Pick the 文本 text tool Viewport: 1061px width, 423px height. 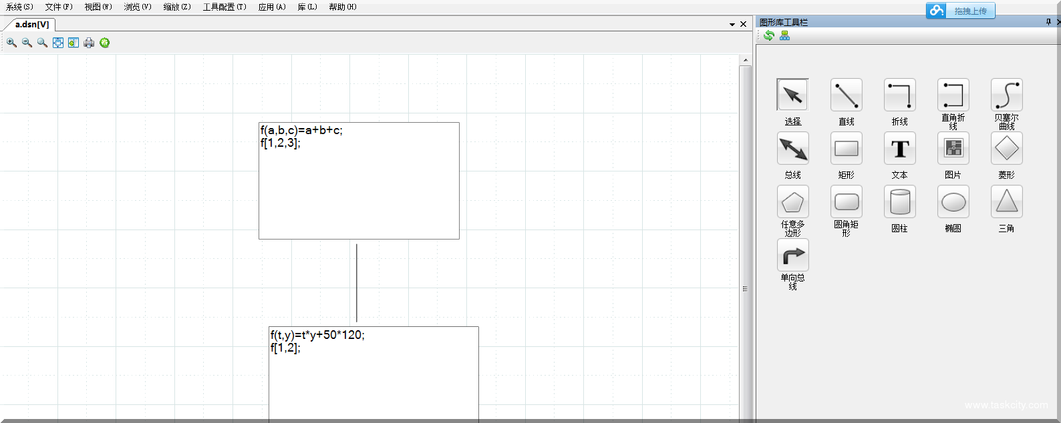[899, 149]
